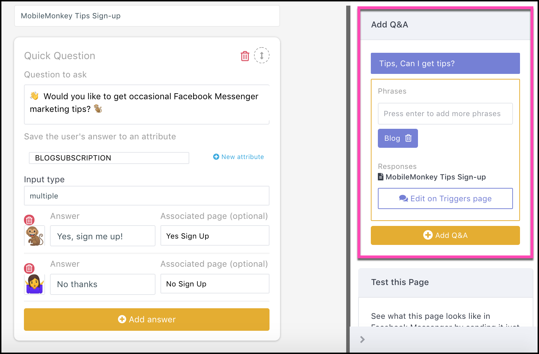The width and height of the screenshot is (539, 354).
Task: Delete the "Yes, sign me up!" answer
Action: (29, 220)
